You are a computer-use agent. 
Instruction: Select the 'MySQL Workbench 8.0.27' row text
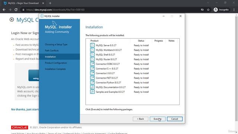point(109,50)
